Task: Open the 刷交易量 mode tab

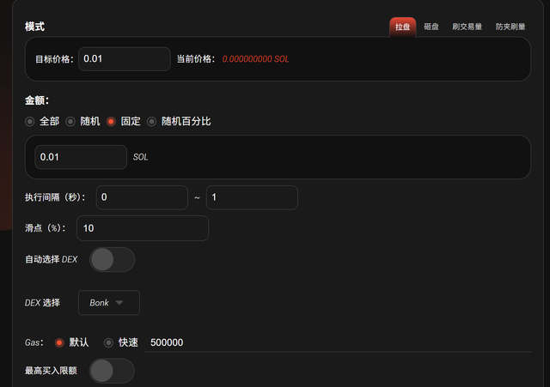Action: pyautogui.click(x=467, y=27)
